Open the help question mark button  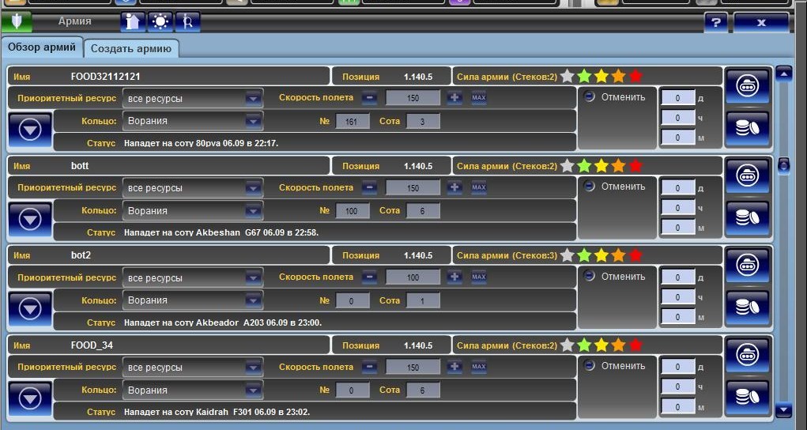[715, 23]
